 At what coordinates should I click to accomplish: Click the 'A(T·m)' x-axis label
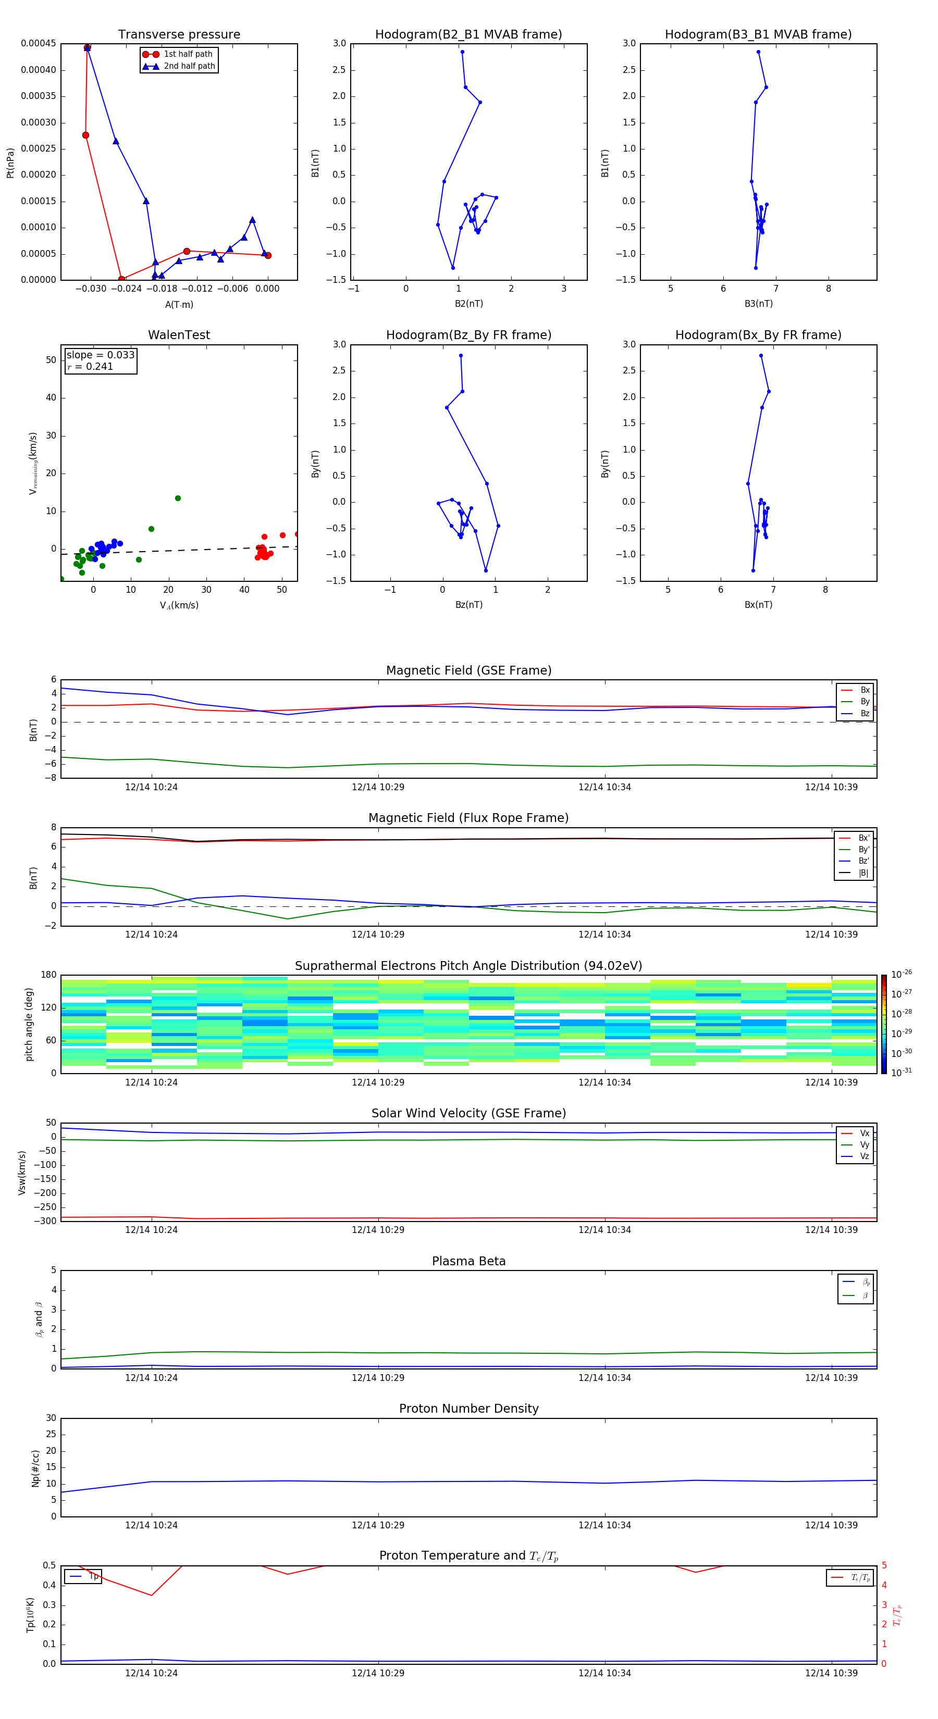(x=179, y=304)
